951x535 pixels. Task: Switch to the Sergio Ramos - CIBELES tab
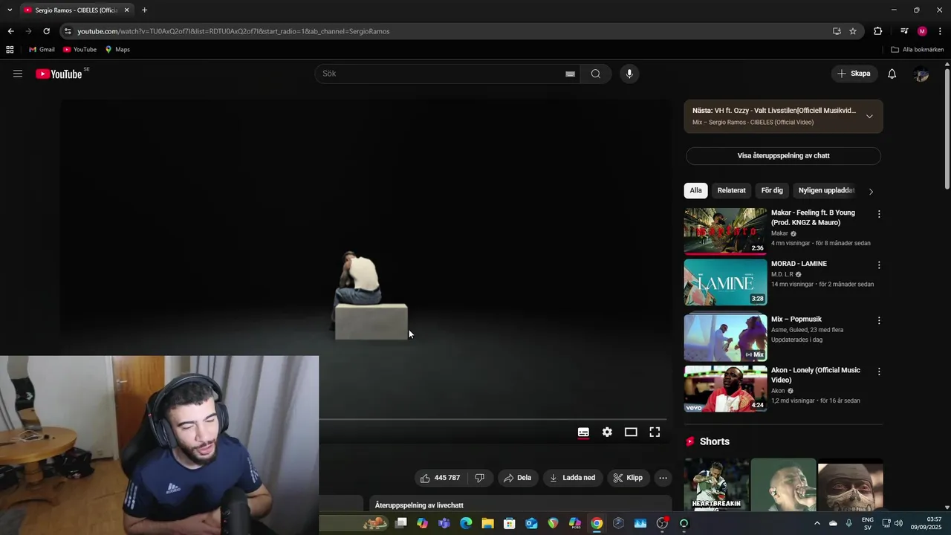77,10
